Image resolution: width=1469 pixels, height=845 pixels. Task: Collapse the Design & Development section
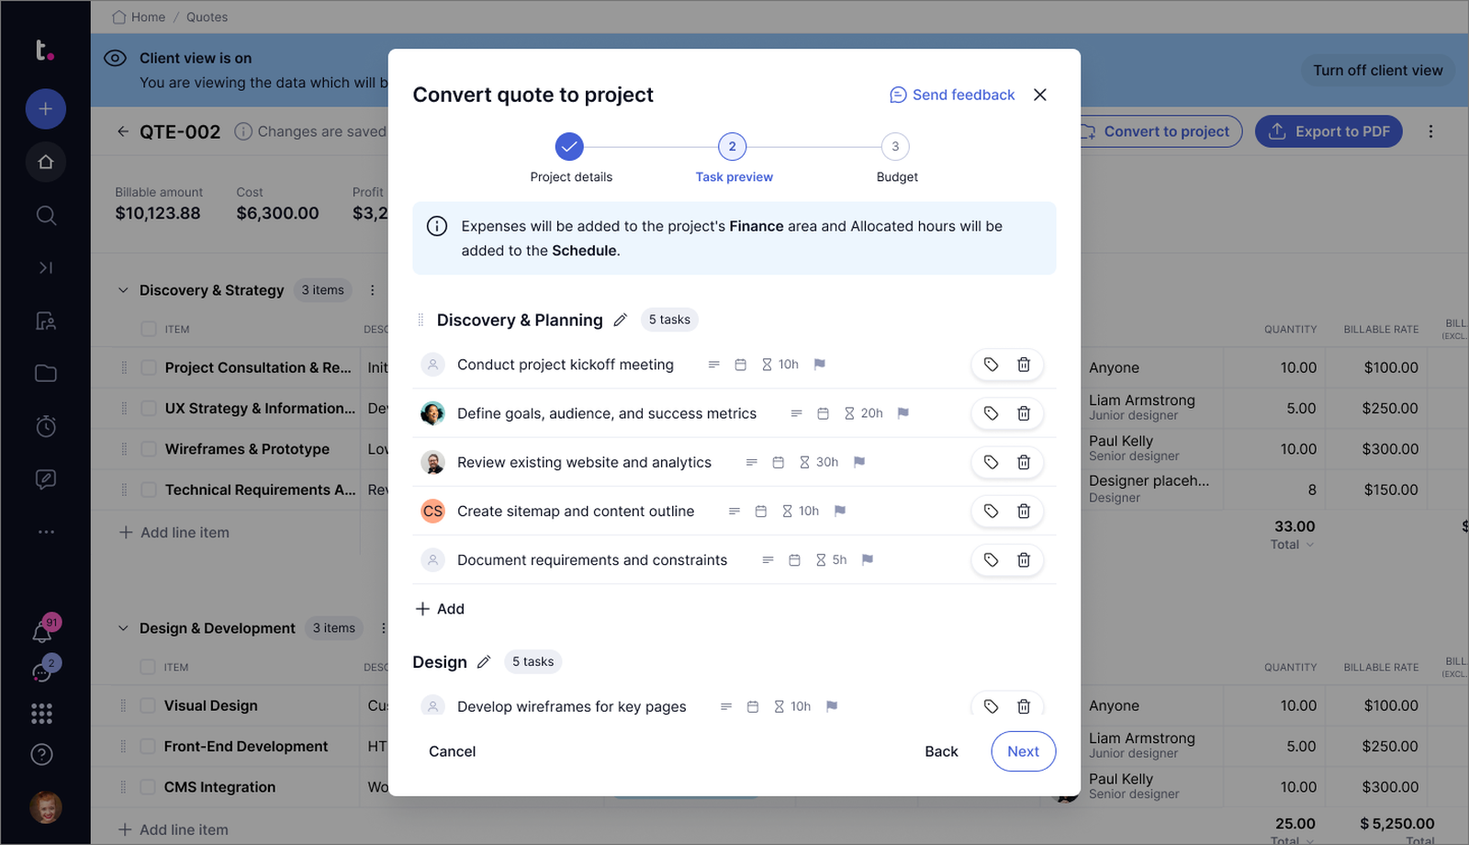click(x=123, y=628)
